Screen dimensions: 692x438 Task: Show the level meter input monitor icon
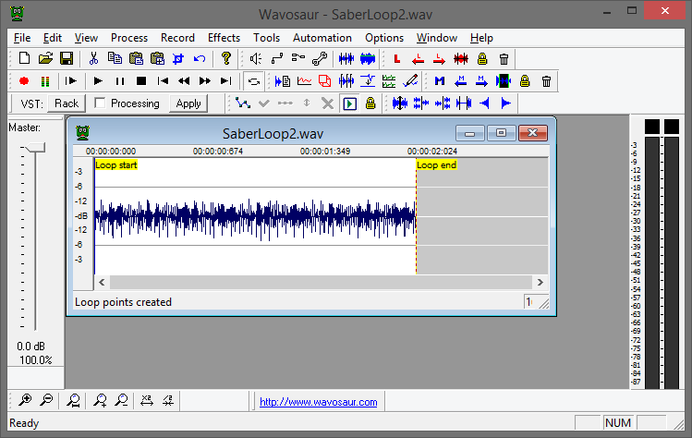tap(45, 81)
